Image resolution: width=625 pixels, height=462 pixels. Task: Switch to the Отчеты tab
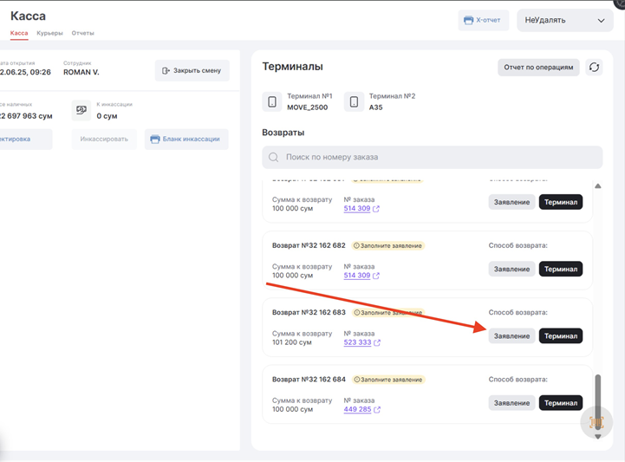coord(83,33)
